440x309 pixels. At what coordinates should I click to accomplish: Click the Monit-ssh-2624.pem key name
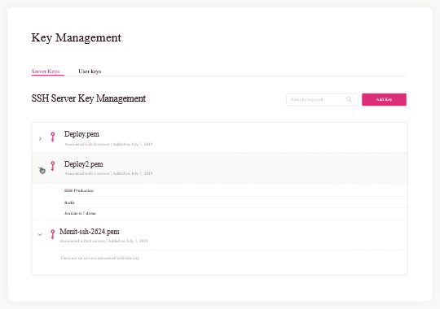(x=90, y=232)
